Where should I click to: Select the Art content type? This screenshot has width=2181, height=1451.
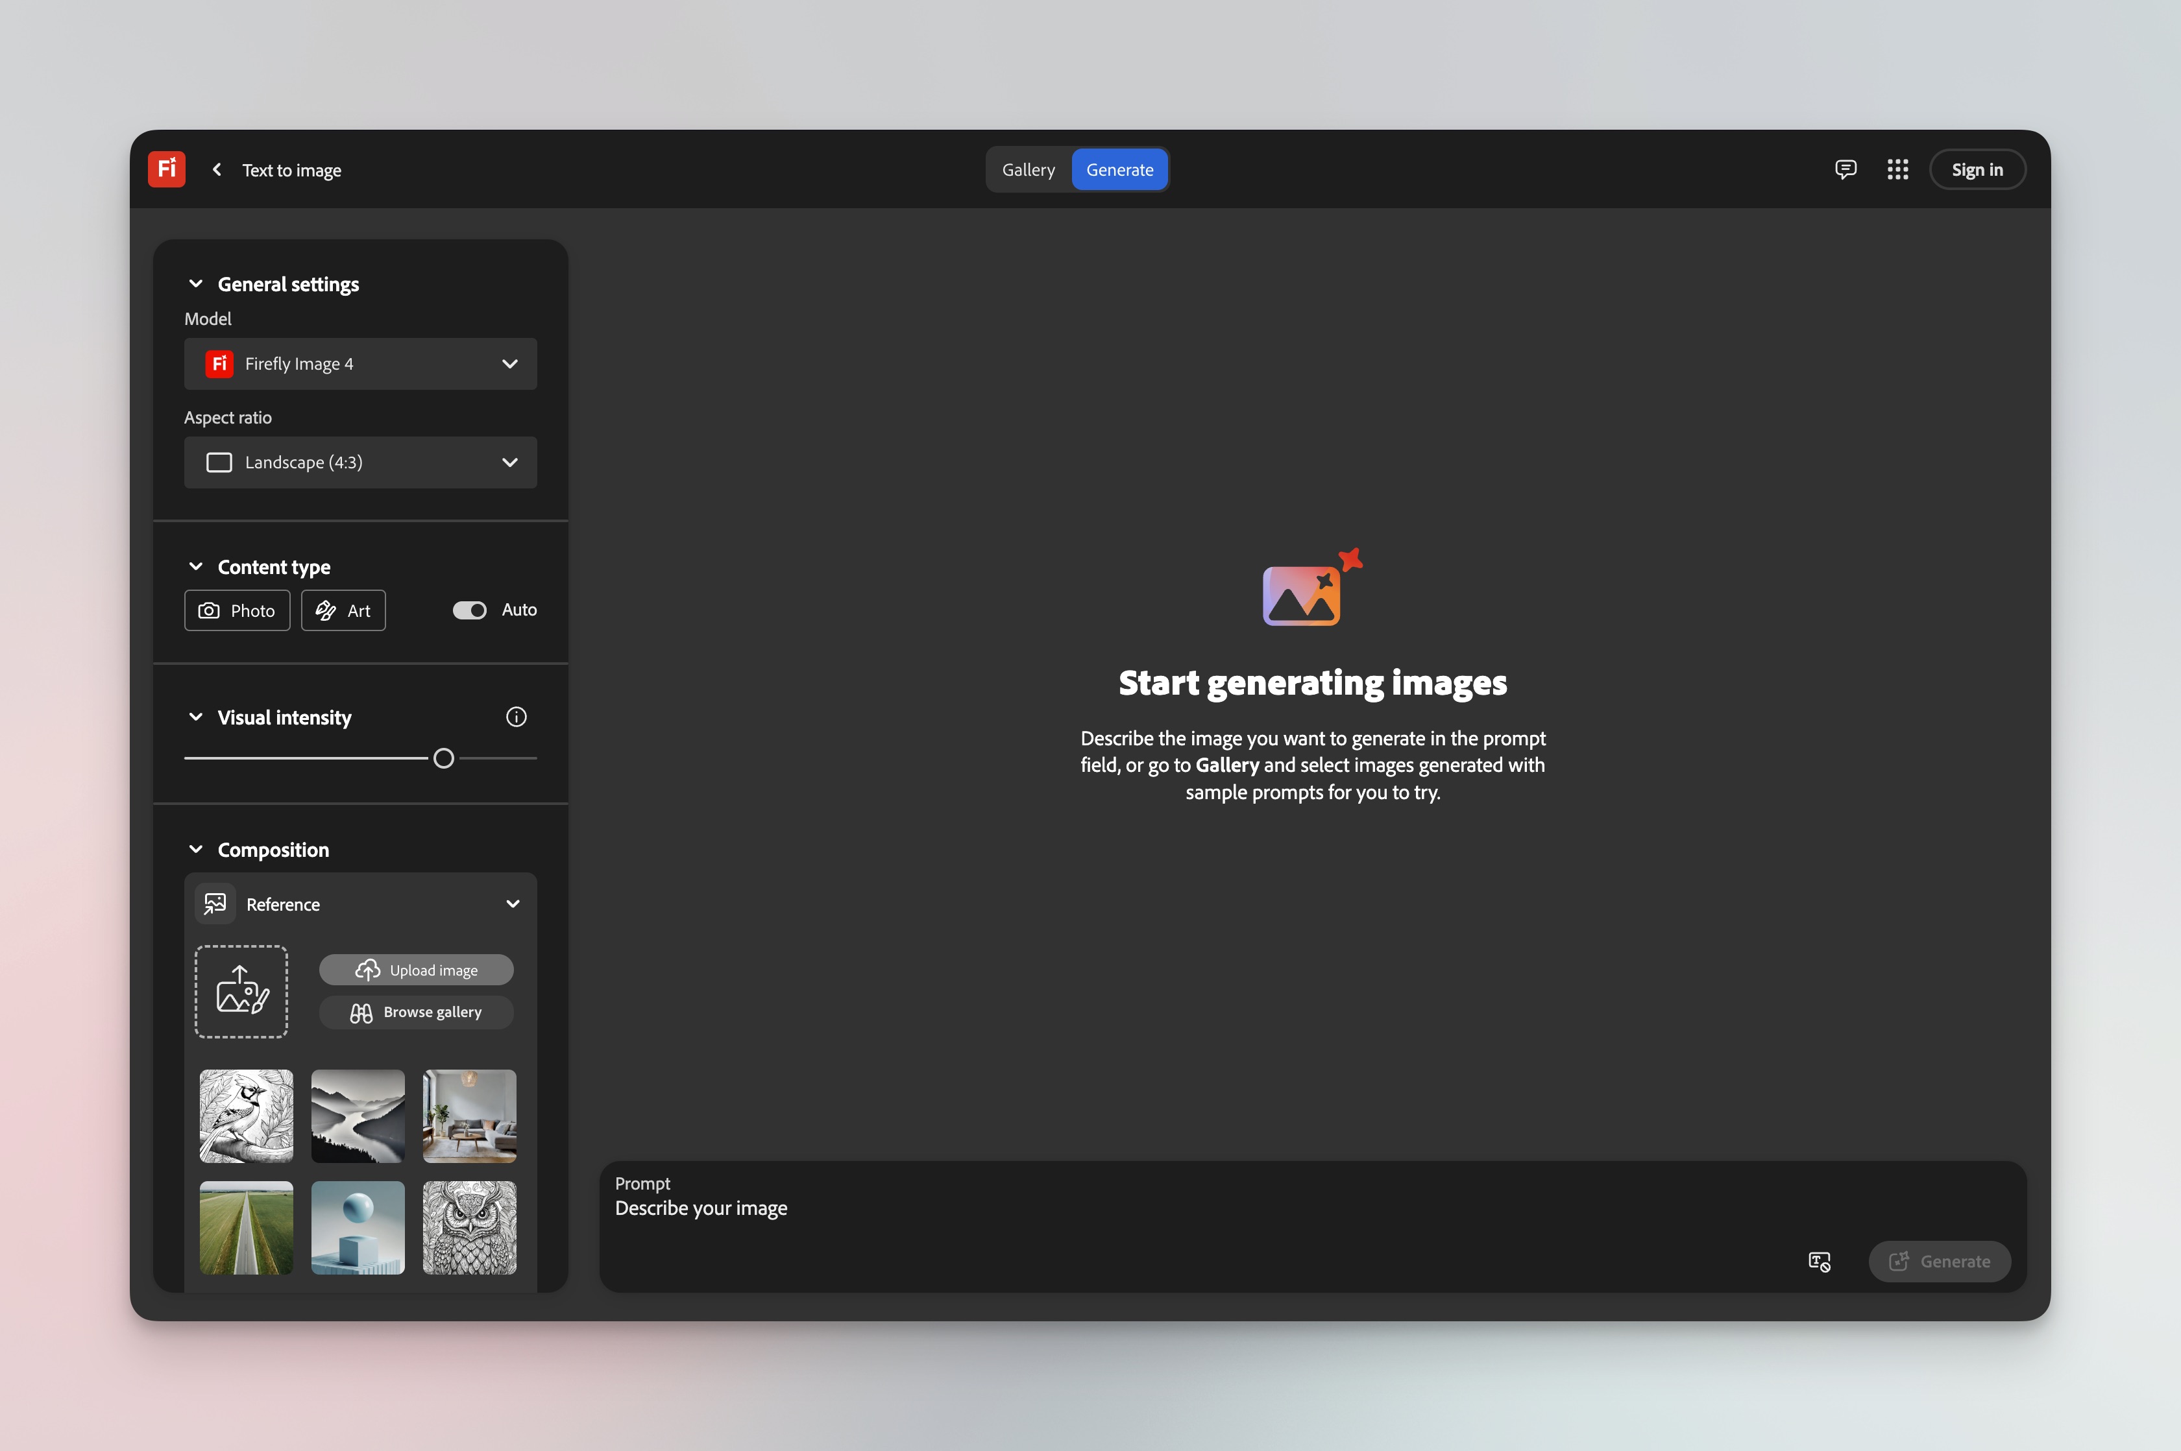tap(343, 610)
